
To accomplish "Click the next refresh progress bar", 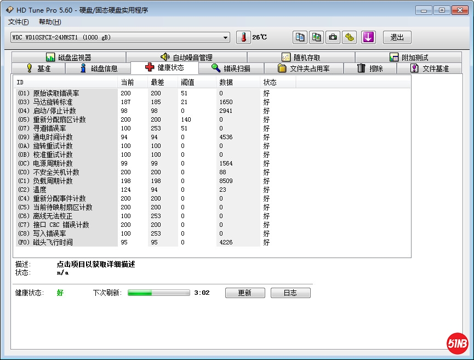I will [158, 293].
